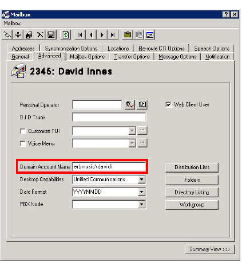Switch to Synchronization Options tab
This screenshot has height=273, width=242.
tap(71, 49)
